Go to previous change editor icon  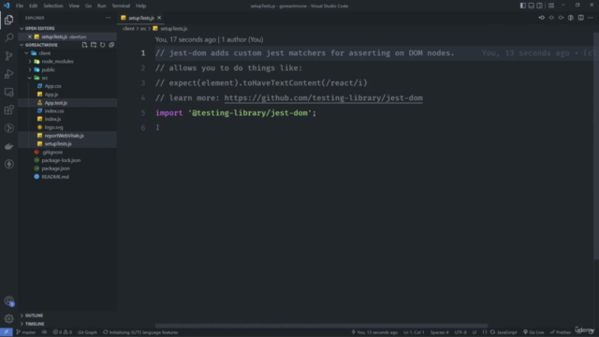[x=542, y=18]
